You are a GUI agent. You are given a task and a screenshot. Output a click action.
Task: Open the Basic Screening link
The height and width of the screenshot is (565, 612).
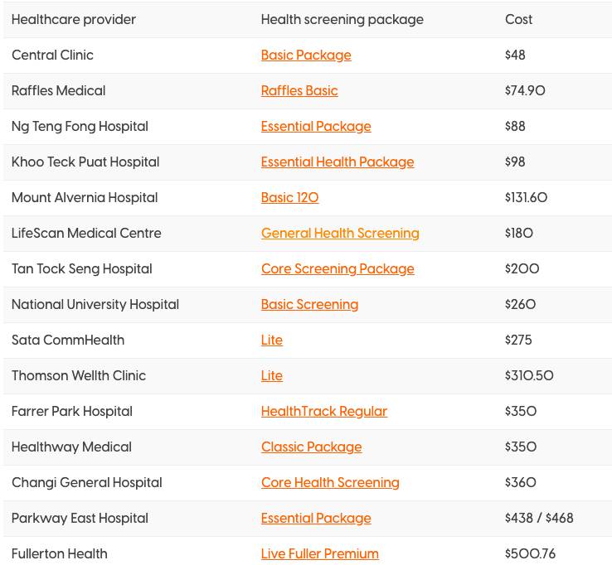(309, 305)
